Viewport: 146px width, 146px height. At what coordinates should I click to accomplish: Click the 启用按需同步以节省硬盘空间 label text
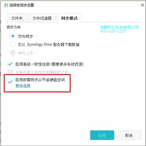tap(40, 80)
